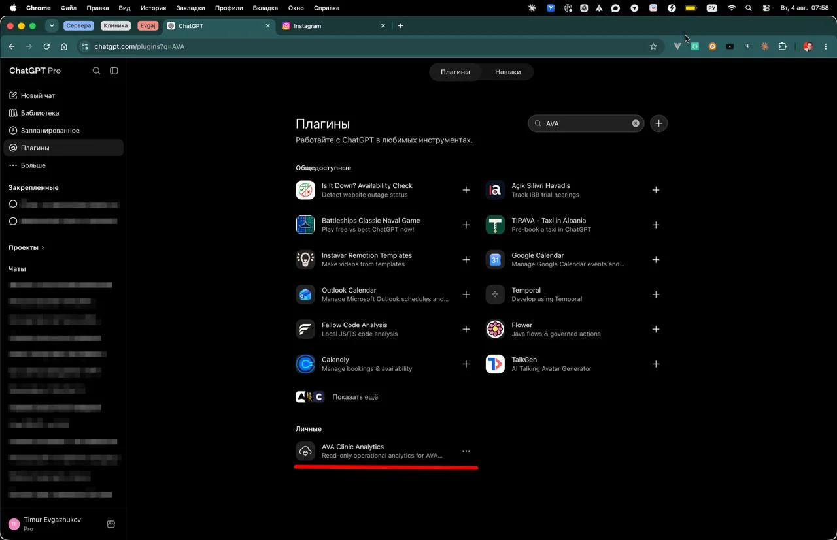Add the Instavar Remotion Templates plugin
Image resolution: width=837 pixels, height=540 pixels.
tap(466, 260)
